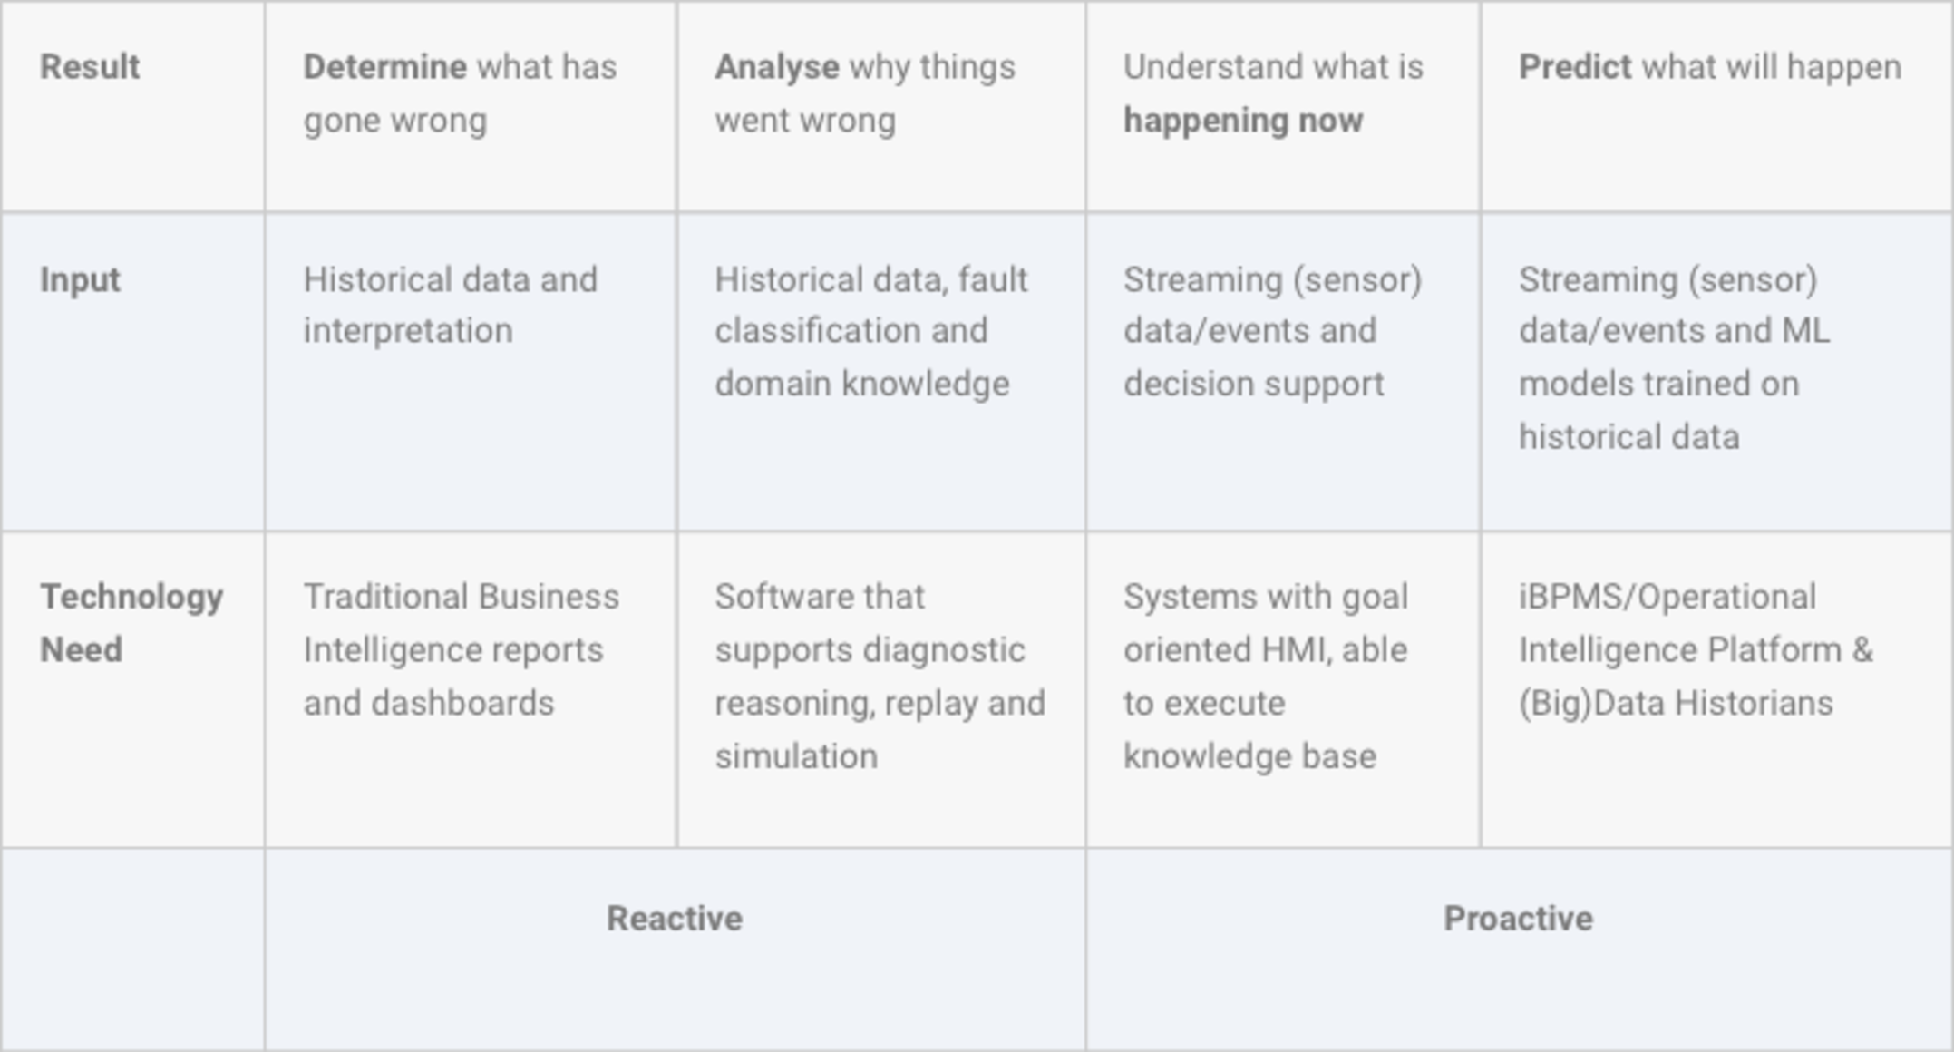
Task: Select the 'goal oriented HMI' cell
Action: (x=1284, y=690)
